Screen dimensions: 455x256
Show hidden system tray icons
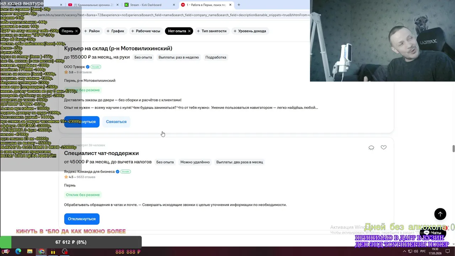tap(404, 251)
